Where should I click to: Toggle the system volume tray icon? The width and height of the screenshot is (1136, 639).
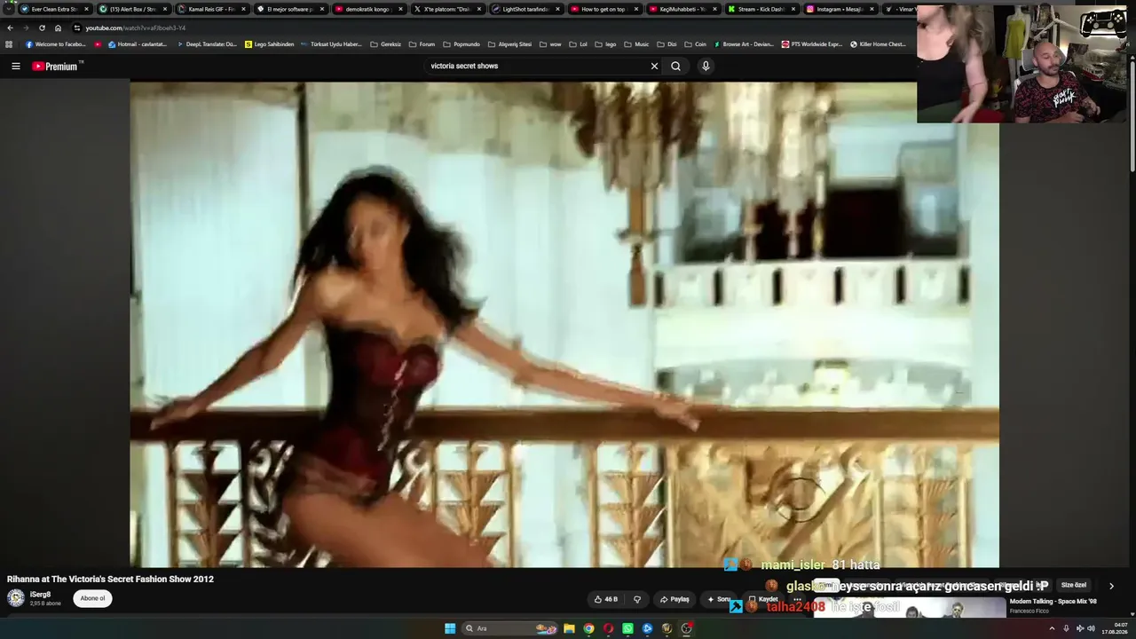tap(1091, 628)
